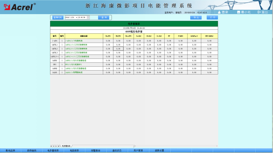Click the P(kW) column header
The height and width of the screenshot is (153, 273).
coord(180,36)
